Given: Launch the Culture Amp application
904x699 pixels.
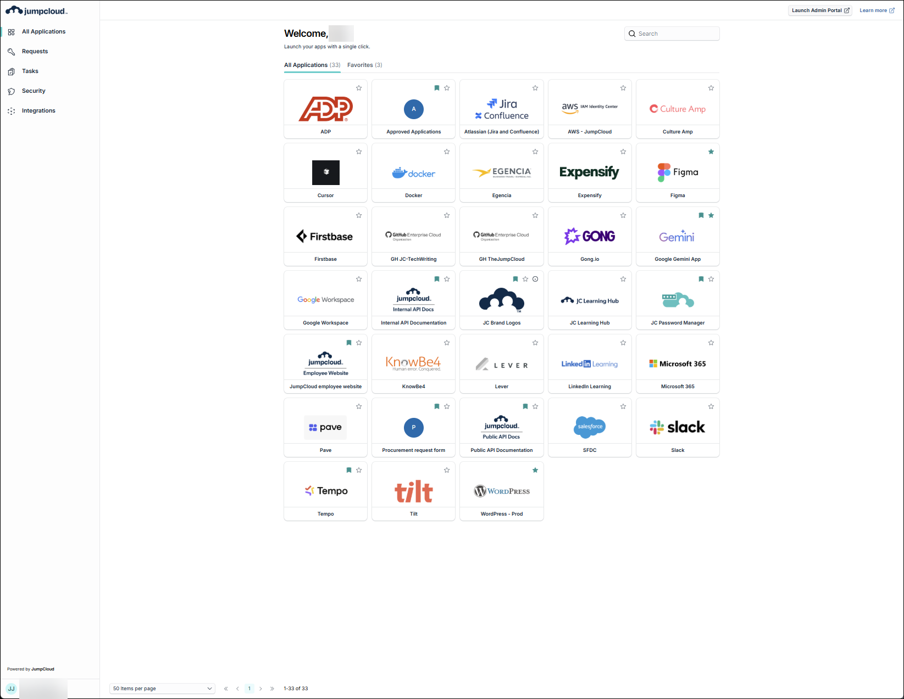Looking at the screenshot, I should (x=678, y=109).
